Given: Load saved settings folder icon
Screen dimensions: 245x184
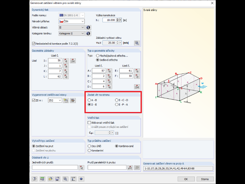Looking at the screenshot, I should coord(50,179).
